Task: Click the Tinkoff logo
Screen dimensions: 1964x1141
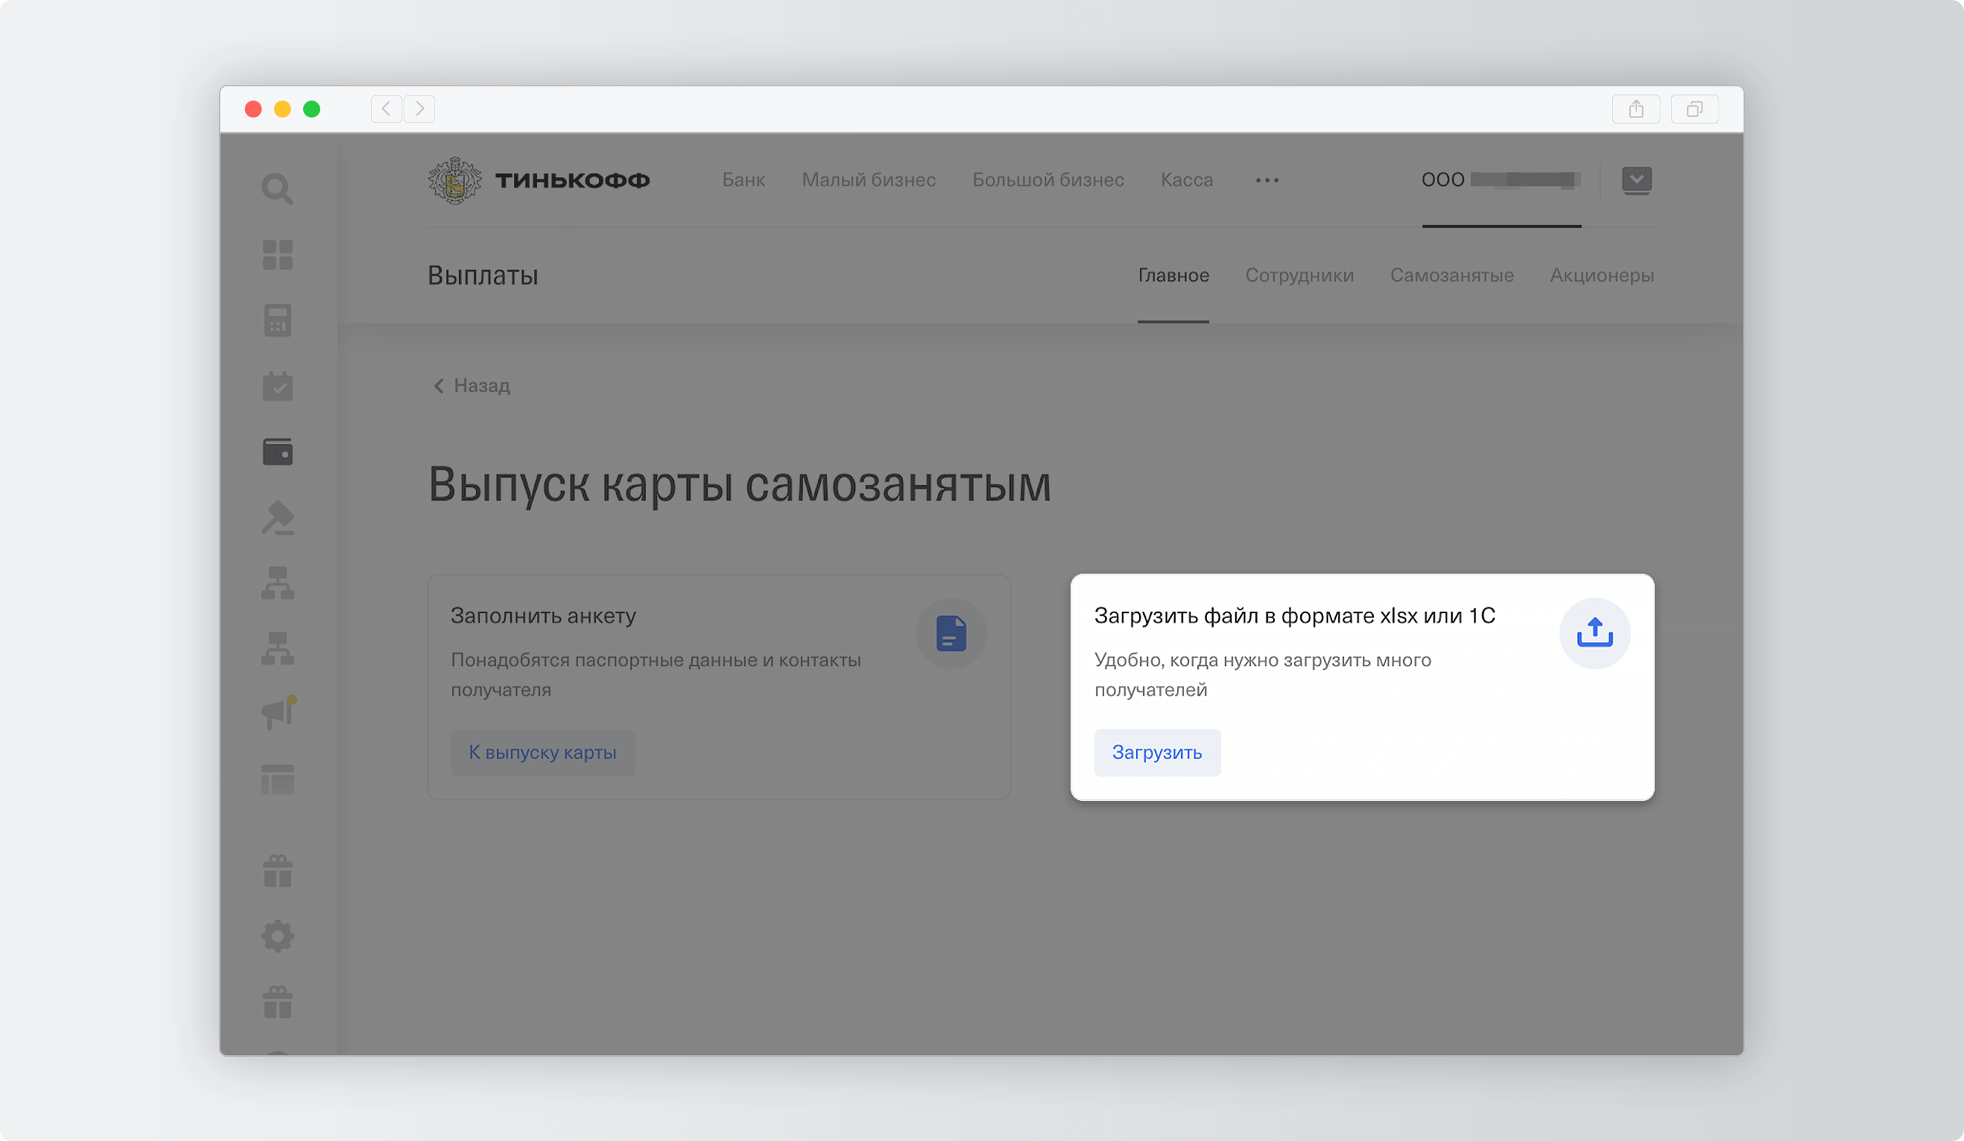Action: 539,180
